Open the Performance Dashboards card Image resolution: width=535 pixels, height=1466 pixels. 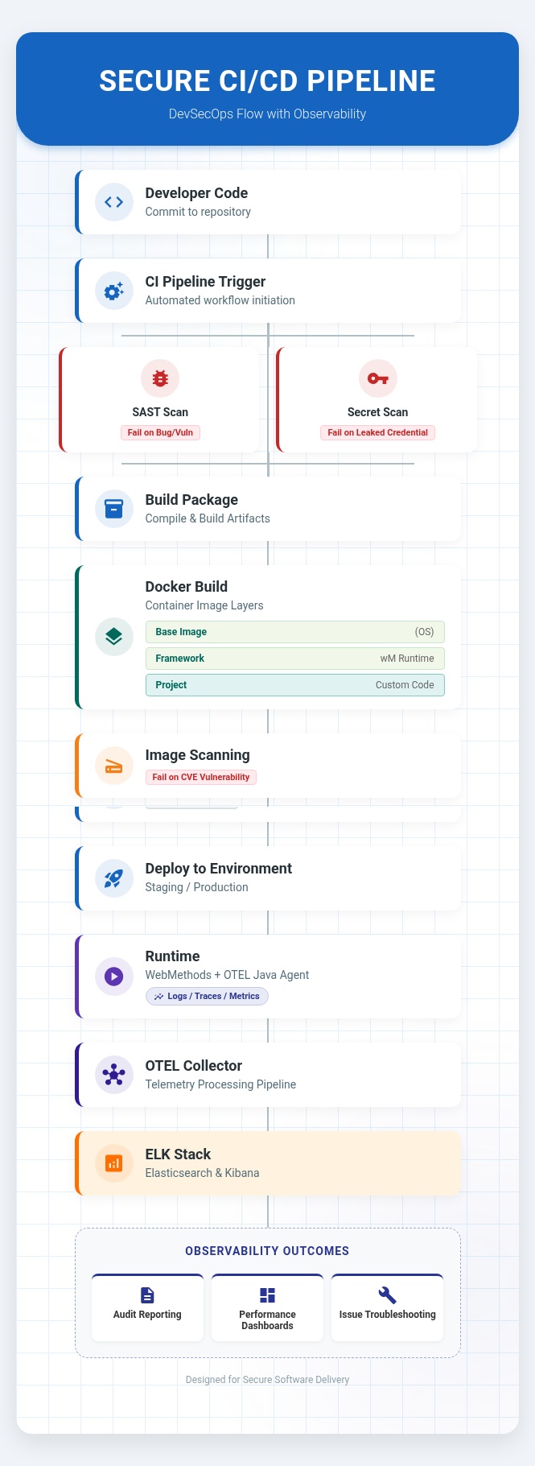267,1307
